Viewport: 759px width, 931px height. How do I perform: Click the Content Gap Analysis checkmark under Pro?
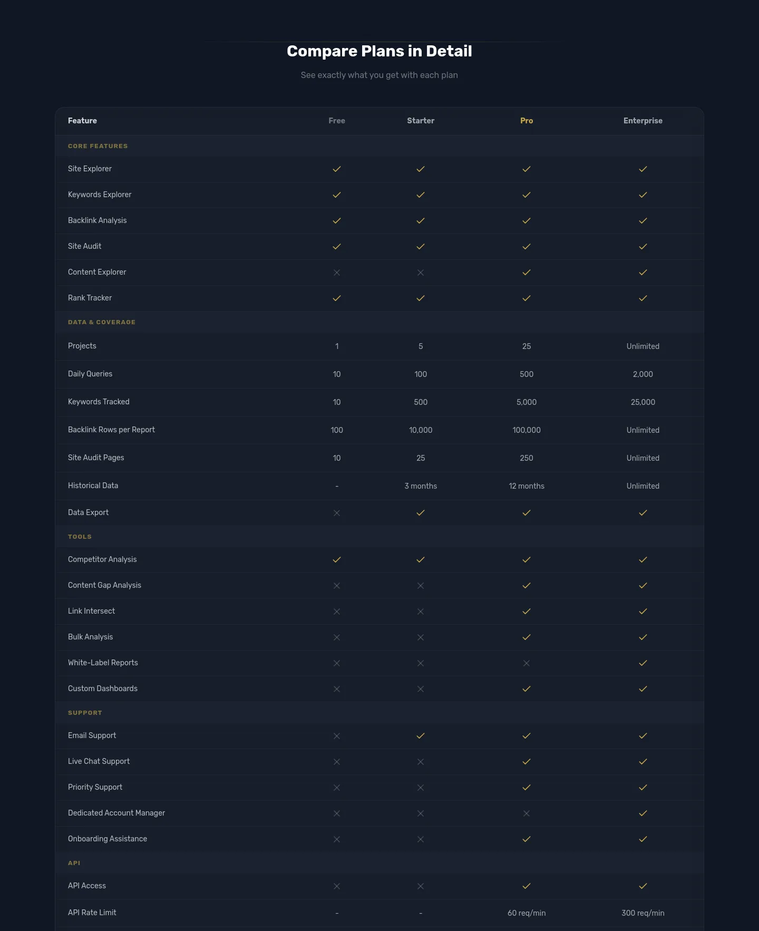click(x=527, y=586)
